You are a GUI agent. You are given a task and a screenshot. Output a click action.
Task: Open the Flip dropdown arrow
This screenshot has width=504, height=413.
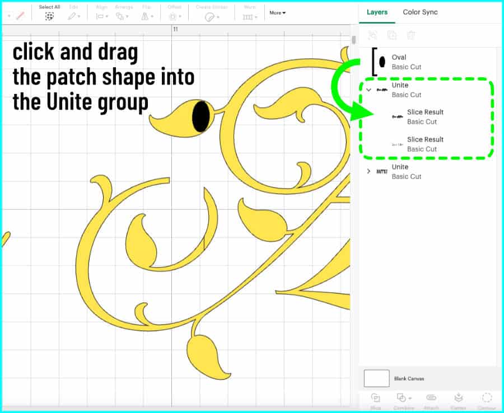coord(152,17)
